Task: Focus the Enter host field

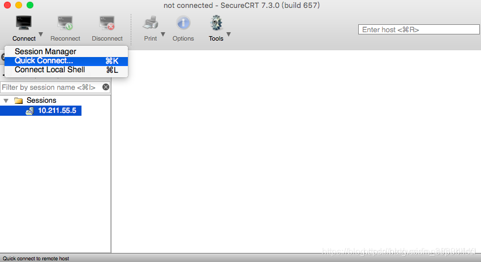Action: click(419, 30)
